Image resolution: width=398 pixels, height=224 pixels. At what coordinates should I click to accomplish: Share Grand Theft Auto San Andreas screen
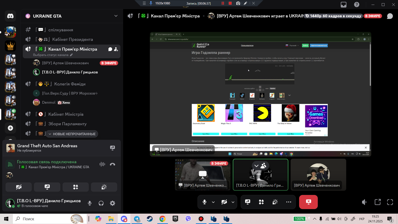pos(113,148)
